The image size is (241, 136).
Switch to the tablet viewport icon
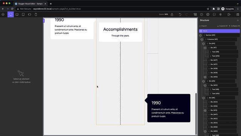click(x=23, y=14)
